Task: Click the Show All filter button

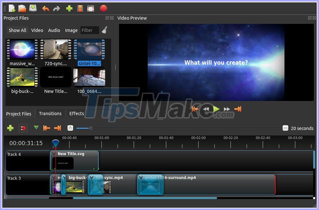Action: pos(17,30)
